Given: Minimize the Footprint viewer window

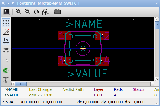Looking at the screenshot, I should coord(8,4).
